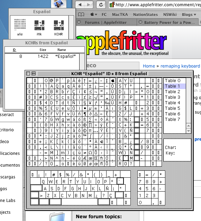Image resolution: width=201 pixels, height=221 pixels.
Task: Click the applefritter site favicon in address bar
Action: (x=112, y=5)
